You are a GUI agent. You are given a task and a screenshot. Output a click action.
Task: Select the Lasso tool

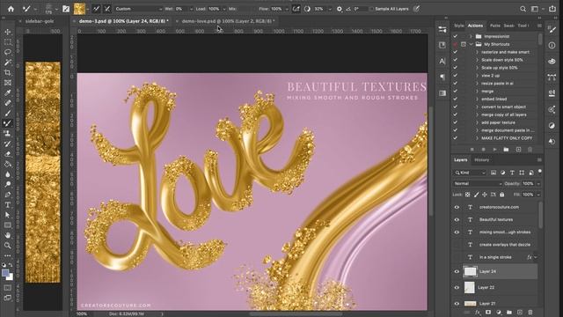pos(8,52)
